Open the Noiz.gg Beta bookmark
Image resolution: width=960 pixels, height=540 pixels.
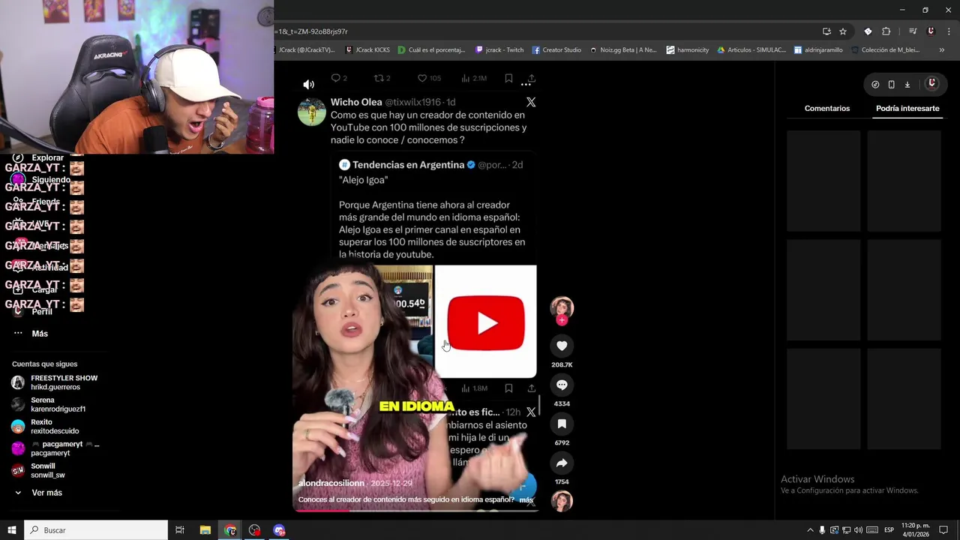[622, 50]
